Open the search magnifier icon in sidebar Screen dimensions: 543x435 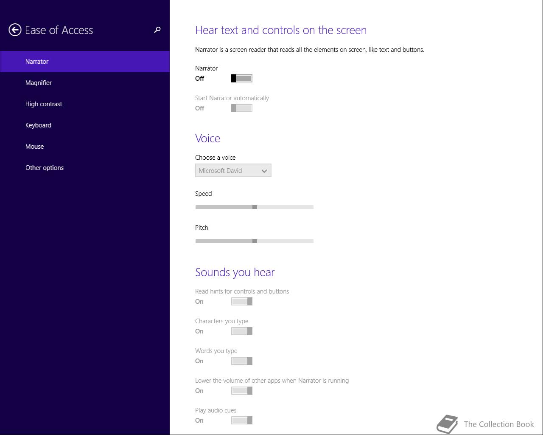(x=157, y=30)
